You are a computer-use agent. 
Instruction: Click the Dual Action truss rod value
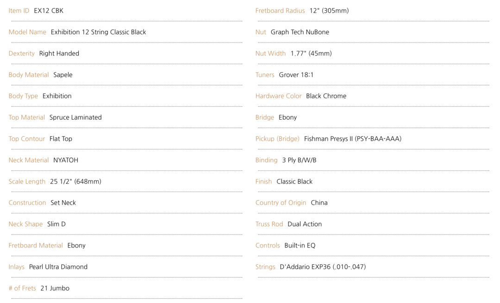[x=305, y=224]
